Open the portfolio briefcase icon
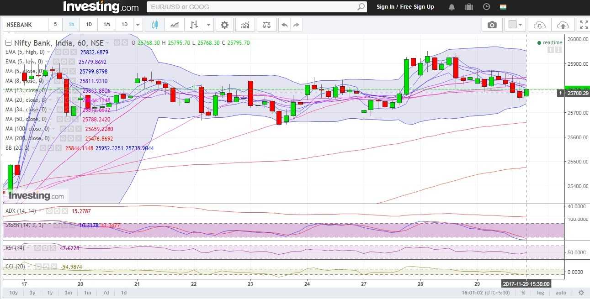The height and width of the screenshot is (299, 590). [469, 7]
